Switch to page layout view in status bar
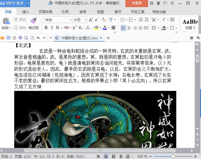 click(x=106, y=156)
